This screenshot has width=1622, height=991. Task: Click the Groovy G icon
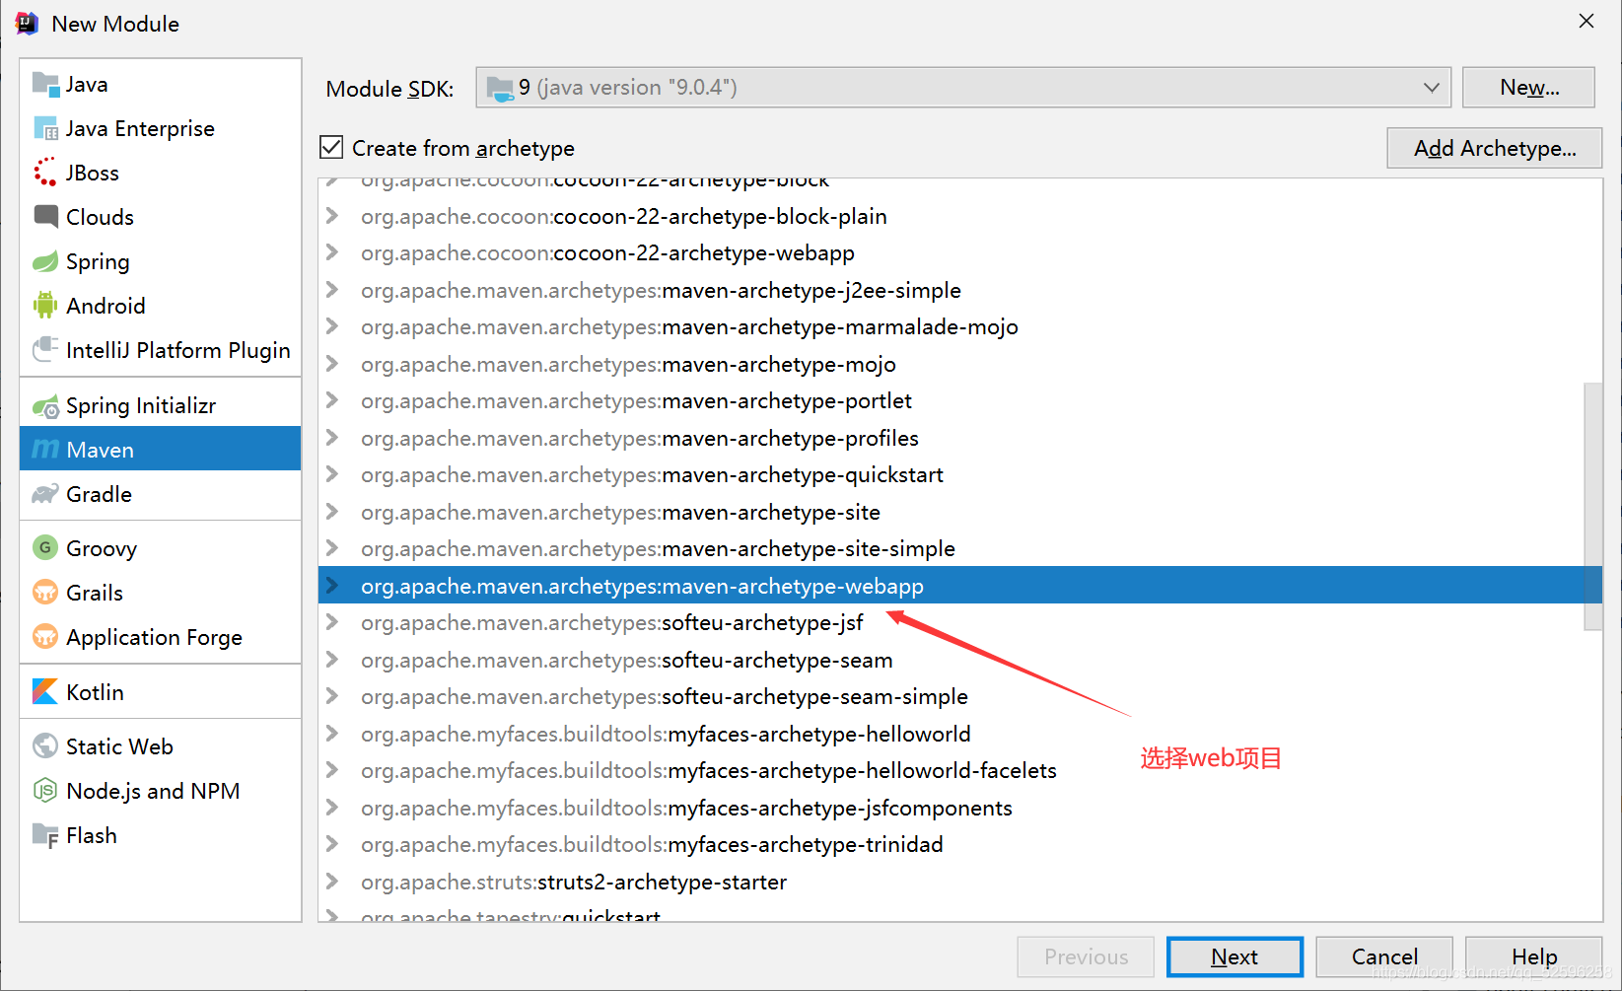point(45,547)
